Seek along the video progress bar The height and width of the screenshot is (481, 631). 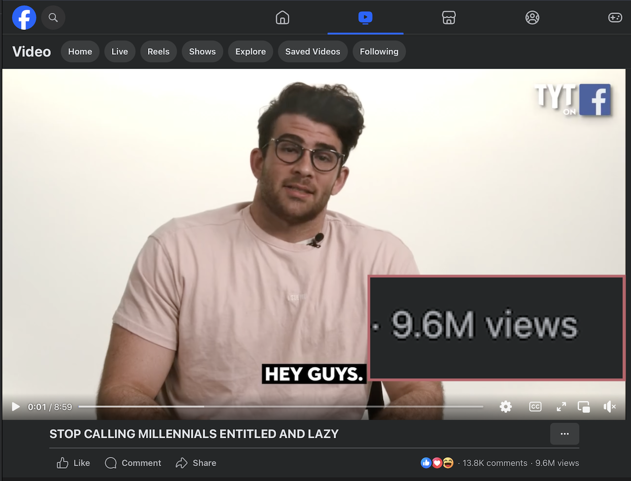tap(281, 407)
